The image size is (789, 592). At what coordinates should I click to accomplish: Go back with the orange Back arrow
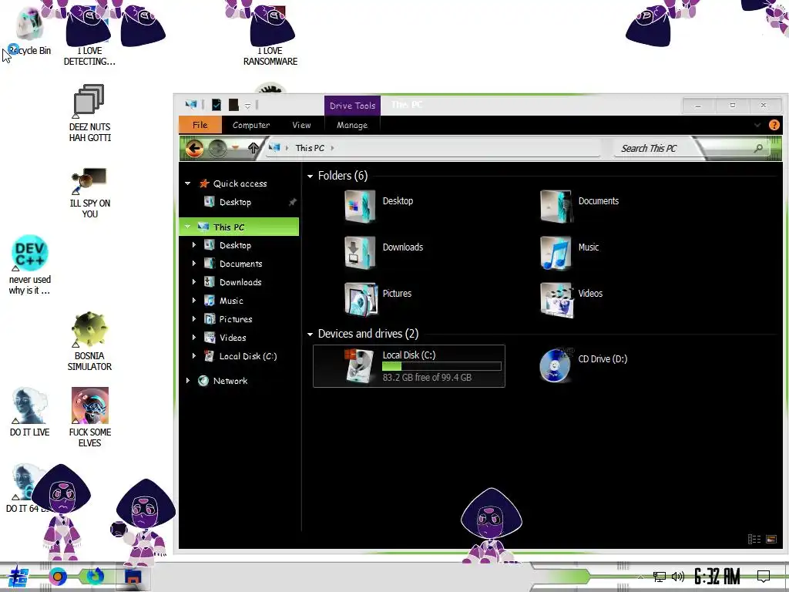(194, 149)
